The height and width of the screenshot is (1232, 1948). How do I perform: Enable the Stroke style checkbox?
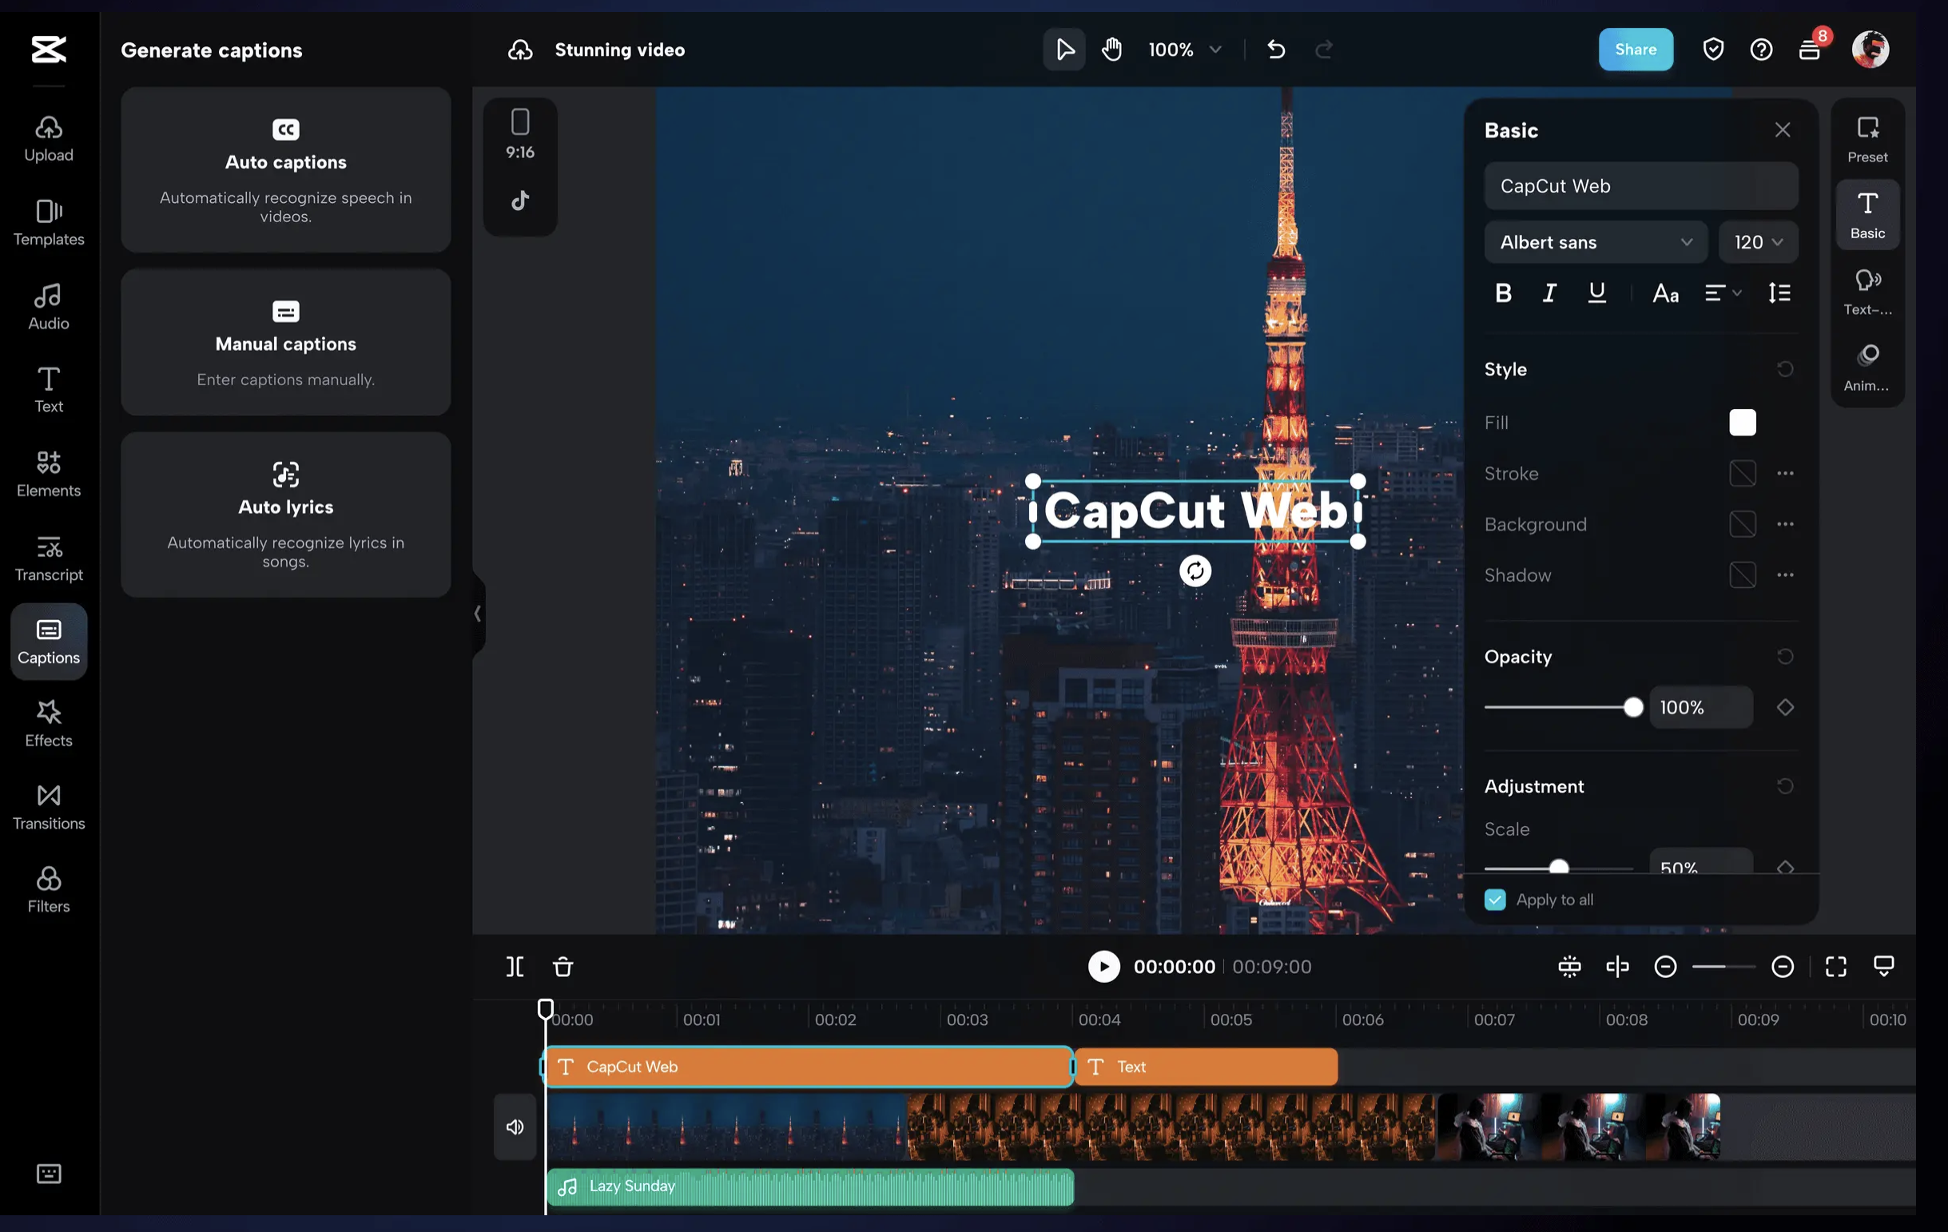coord(1743,473)
